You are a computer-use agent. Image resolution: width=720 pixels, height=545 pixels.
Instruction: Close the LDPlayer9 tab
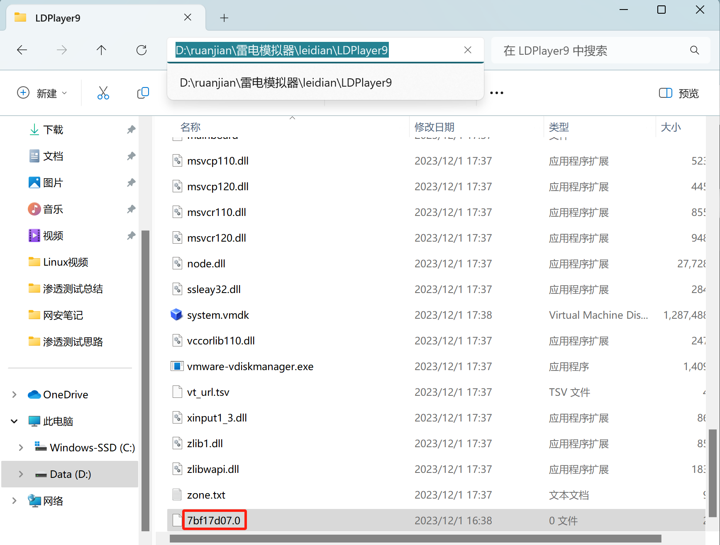click(x=188, y=17)
